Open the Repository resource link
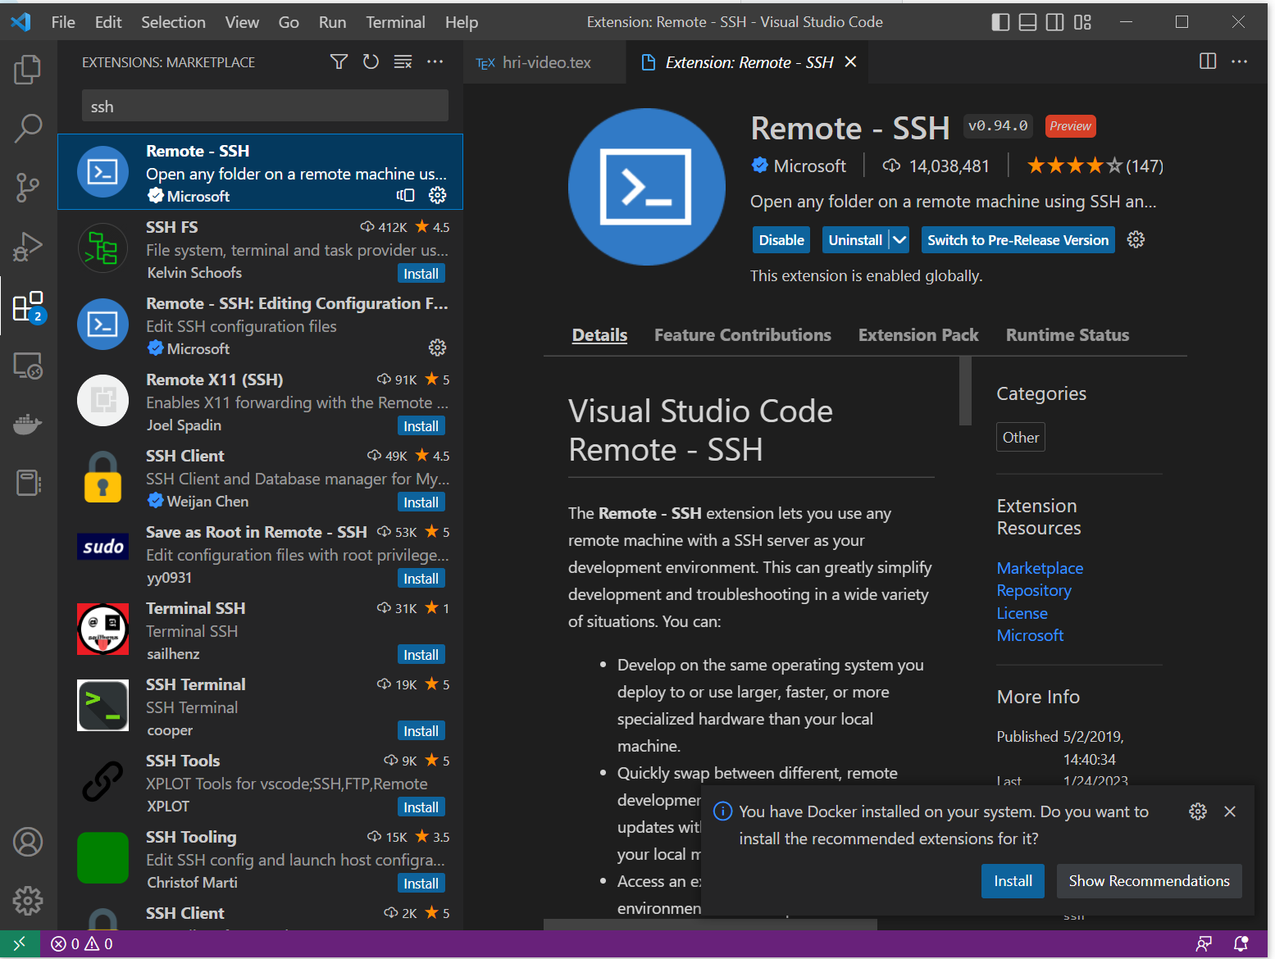The height and width of the screenshot is (959, 1275). tap(1034, 590)
